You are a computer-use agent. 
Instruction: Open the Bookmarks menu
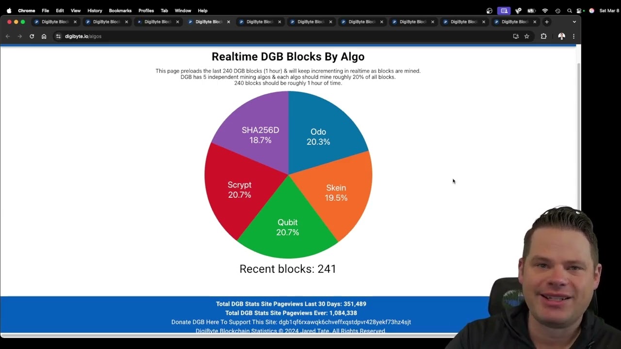pos(120,11)
